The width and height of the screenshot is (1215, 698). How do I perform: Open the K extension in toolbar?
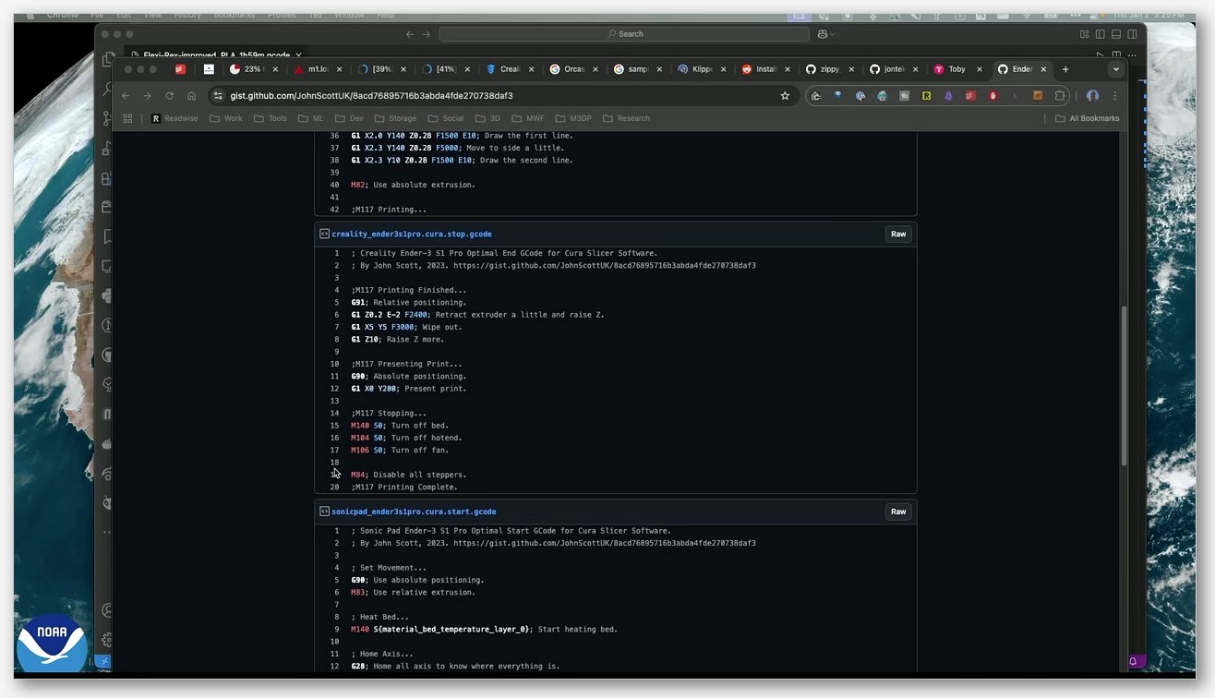(1015, 95)
